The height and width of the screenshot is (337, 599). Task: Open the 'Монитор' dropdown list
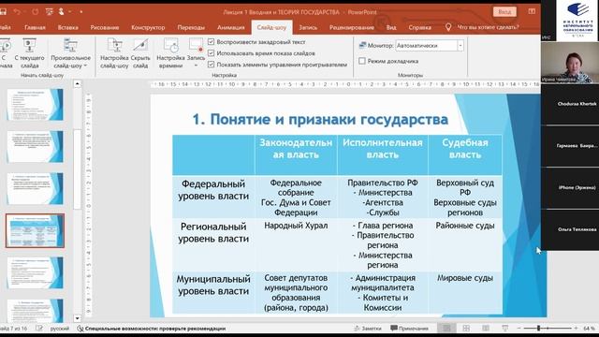460,46
